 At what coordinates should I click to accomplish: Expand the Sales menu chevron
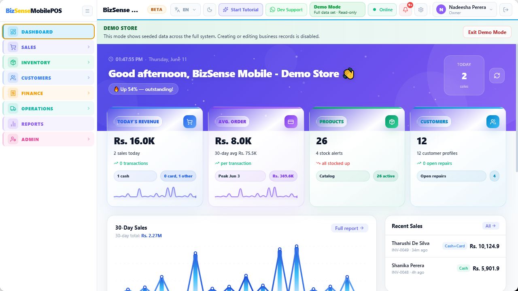point(89,47)
